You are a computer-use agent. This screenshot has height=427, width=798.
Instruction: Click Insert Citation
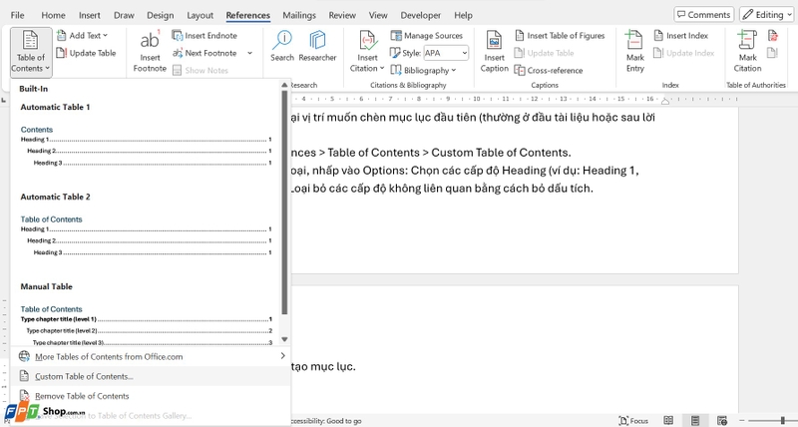pos(367,52)
